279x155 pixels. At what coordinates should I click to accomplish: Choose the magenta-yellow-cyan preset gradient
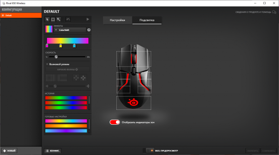(x=66, y=121)
